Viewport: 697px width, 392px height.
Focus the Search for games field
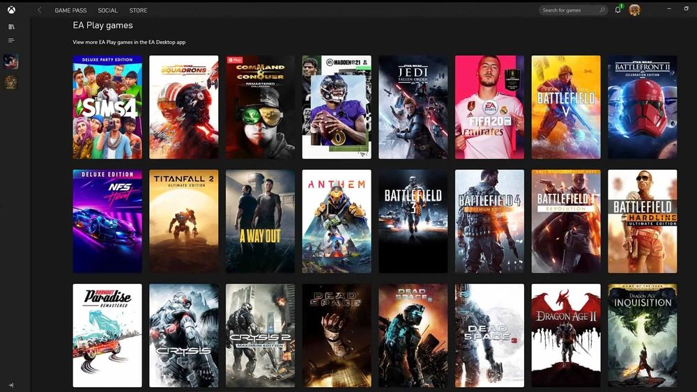[x=573, y=10]
